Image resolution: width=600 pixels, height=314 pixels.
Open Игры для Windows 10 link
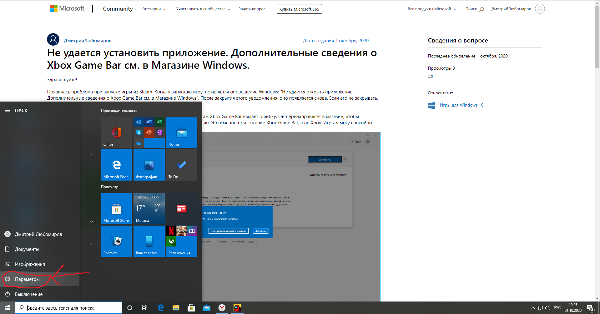[461, 105]
